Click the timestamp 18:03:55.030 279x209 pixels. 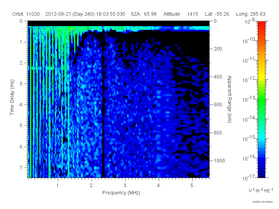pos(111,14)
